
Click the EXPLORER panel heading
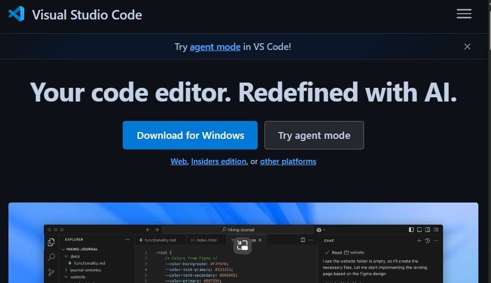point(74,239)
